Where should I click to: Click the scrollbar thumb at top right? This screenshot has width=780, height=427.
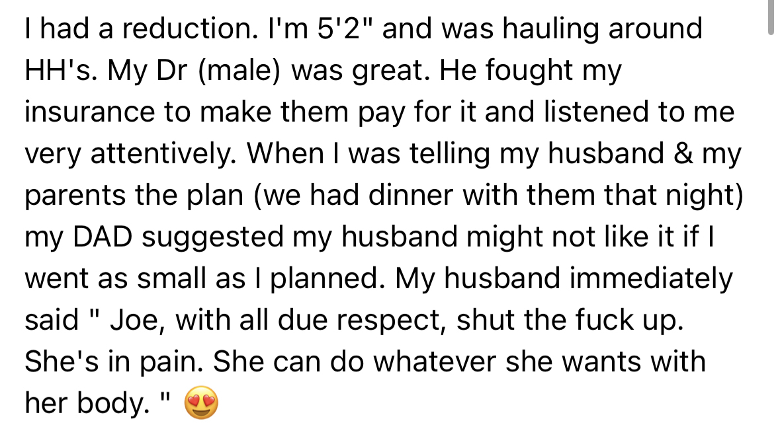(769, 18)
